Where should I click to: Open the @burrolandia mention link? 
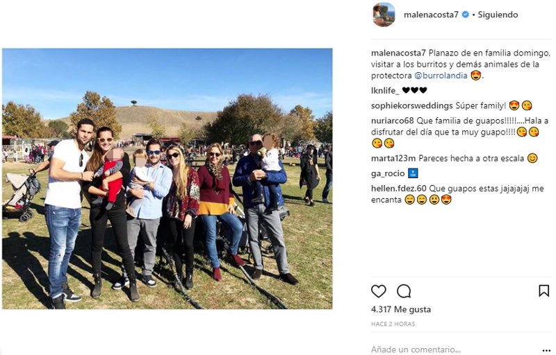point(441,76)
